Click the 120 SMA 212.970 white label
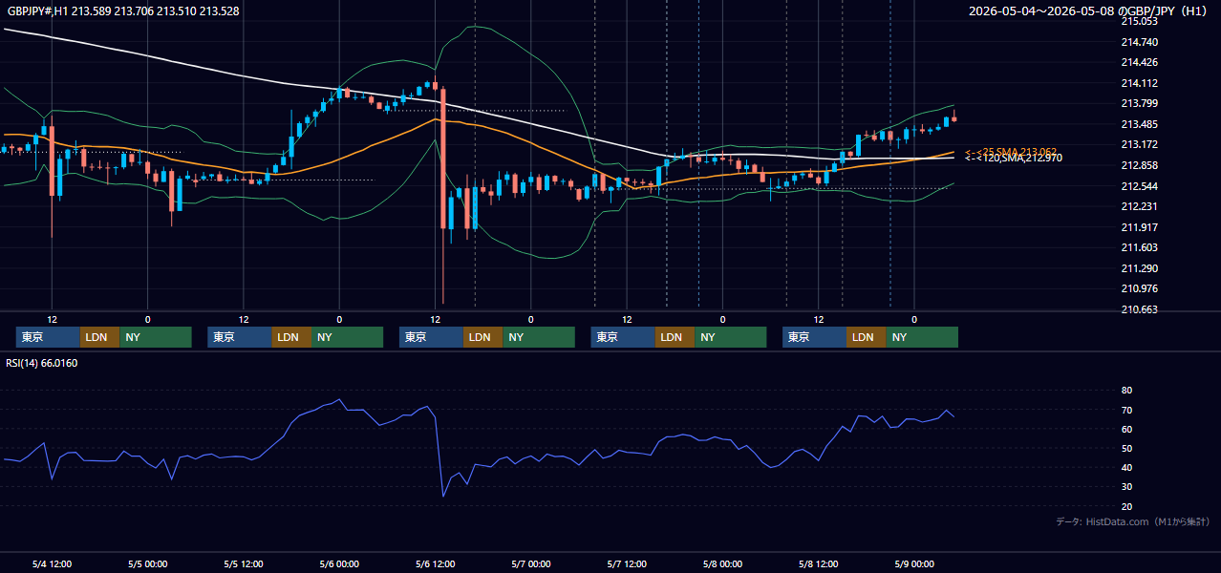The width and height of the screenshot is (1221, 573). click(1013, 158)
